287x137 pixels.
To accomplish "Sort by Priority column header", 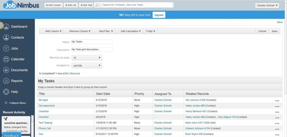I will pos(142,94).
